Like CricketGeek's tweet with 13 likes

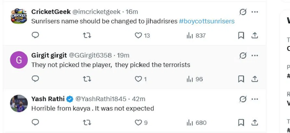(138, 36)
